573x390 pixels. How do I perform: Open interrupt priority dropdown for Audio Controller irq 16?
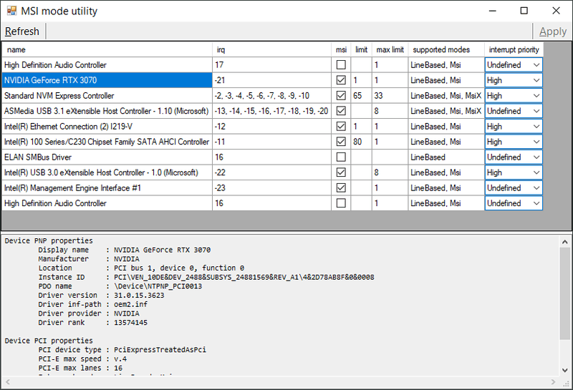click(514, 203)
